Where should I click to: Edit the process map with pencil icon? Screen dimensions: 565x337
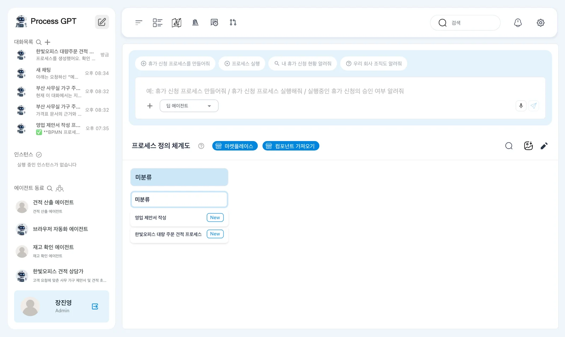(x=544, y=146)
